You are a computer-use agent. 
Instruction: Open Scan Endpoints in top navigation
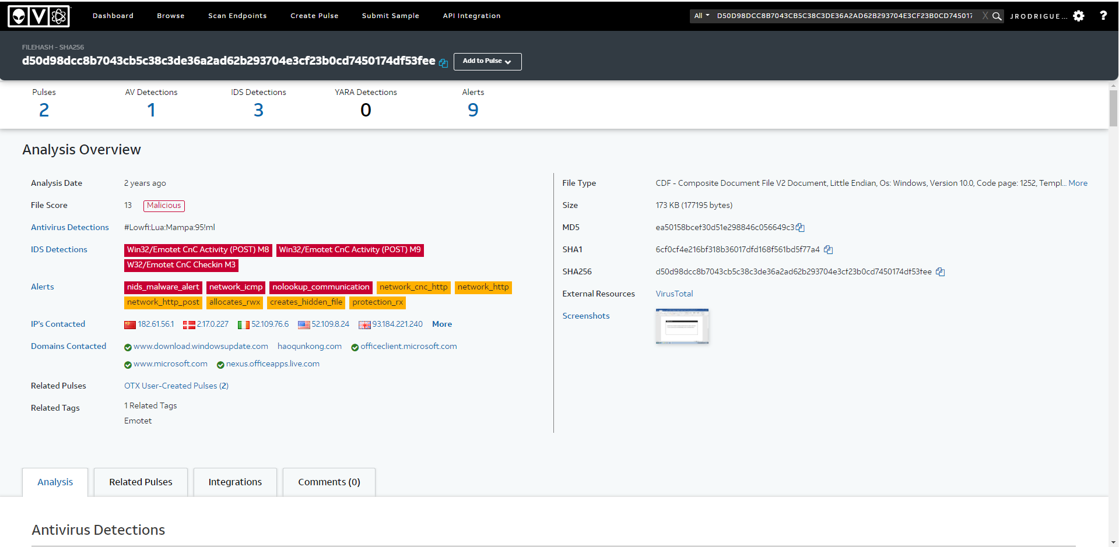237,16
